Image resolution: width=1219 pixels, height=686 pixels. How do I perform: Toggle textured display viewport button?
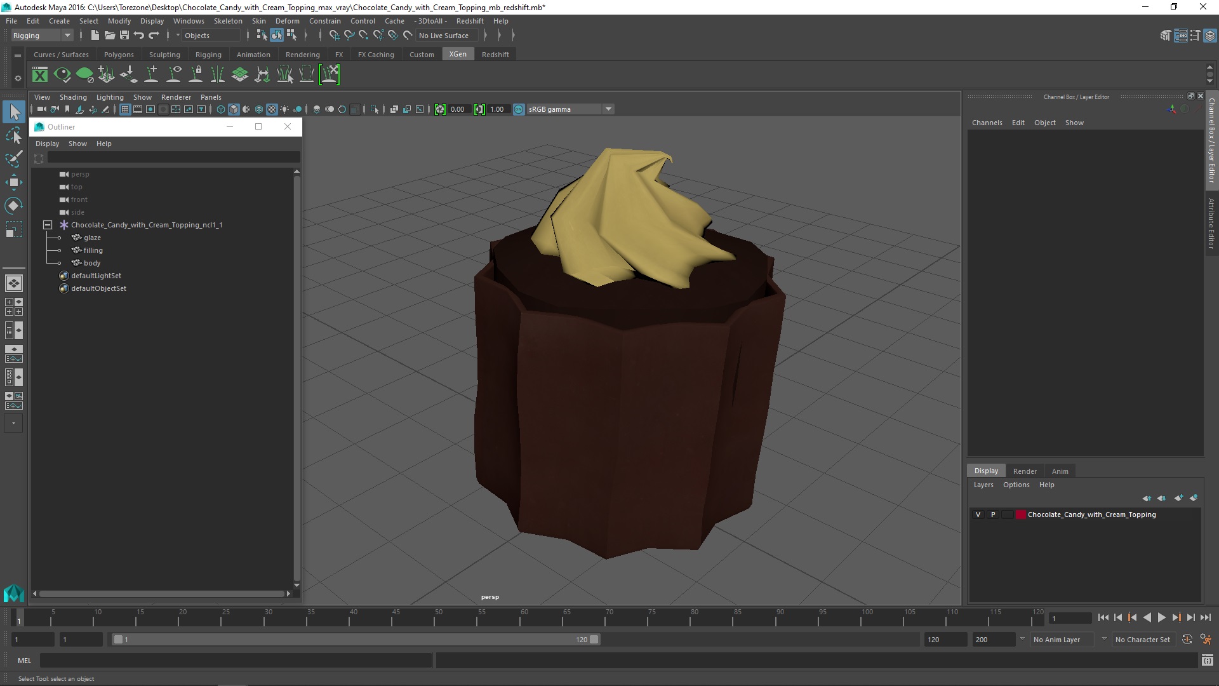(x=272, y=109)
